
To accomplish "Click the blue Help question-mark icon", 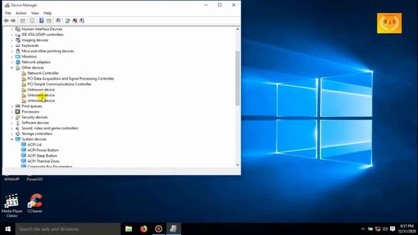I will pos(41,21).
